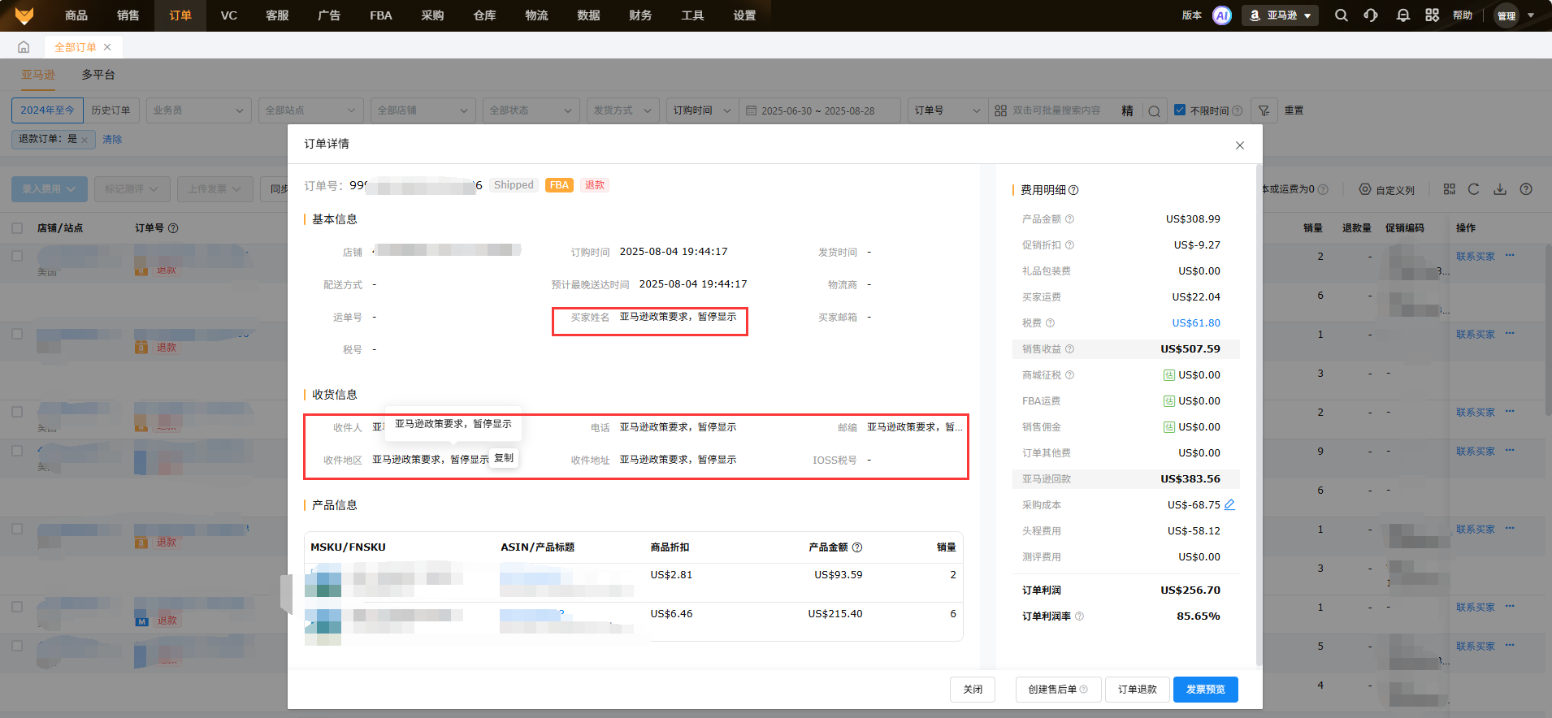Open the 全部站点 dropdown
This screenshot has height=718, width=1552.
(x=310, y=110)
